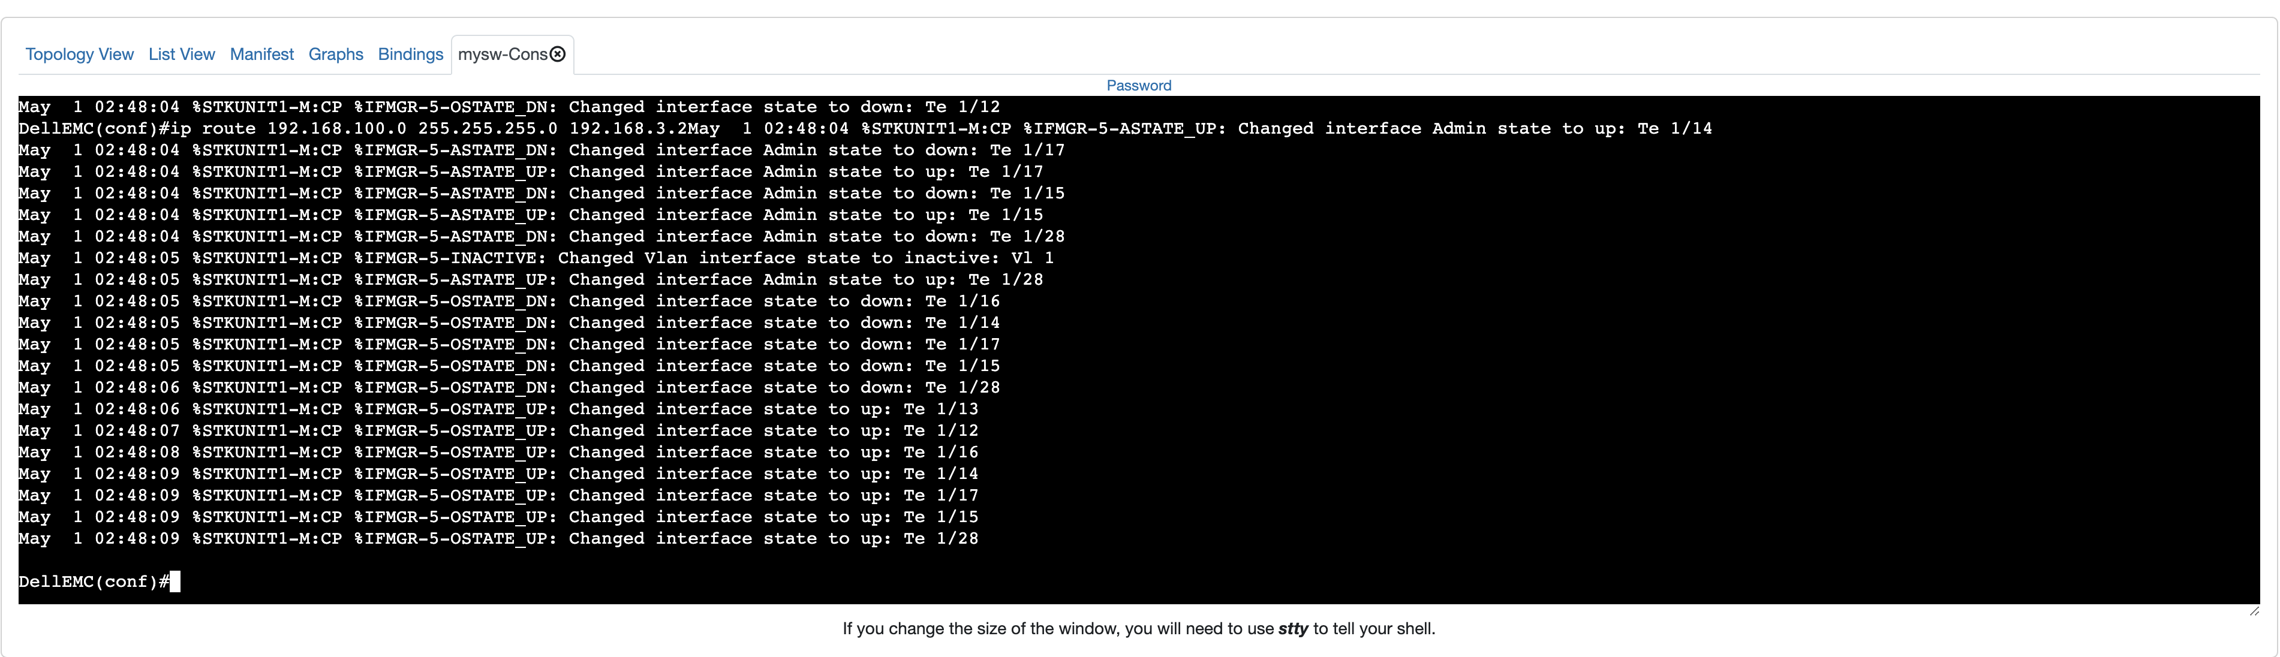Click the Vlan interface state inactive Vl 1 line
The width and height of the screenshot is (2280, 657).
(536, 258)
